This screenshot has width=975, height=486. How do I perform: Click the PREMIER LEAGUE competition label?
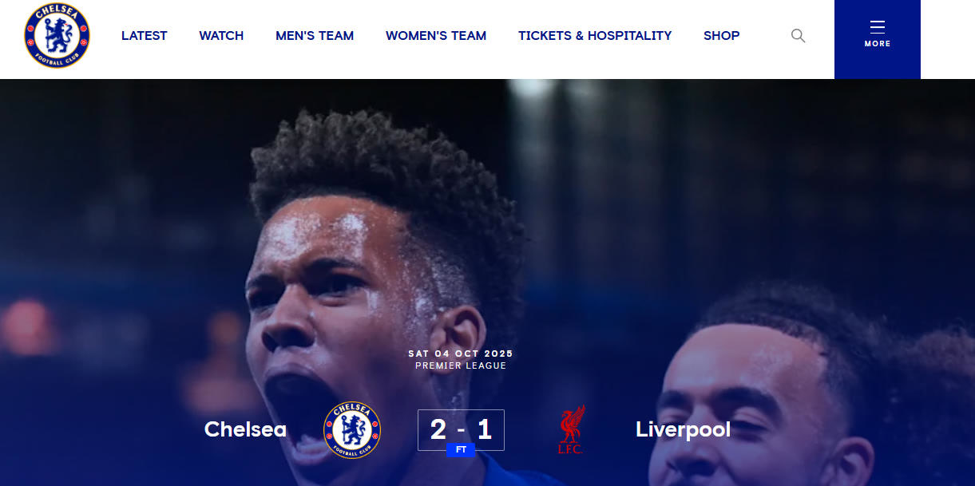(461, 365)
